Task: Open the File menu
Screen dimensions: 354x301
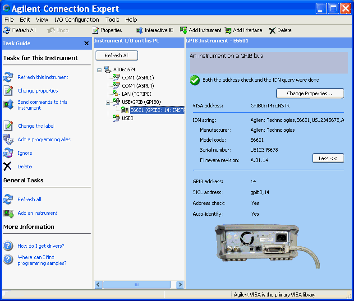Action: (x=9, y=20)
